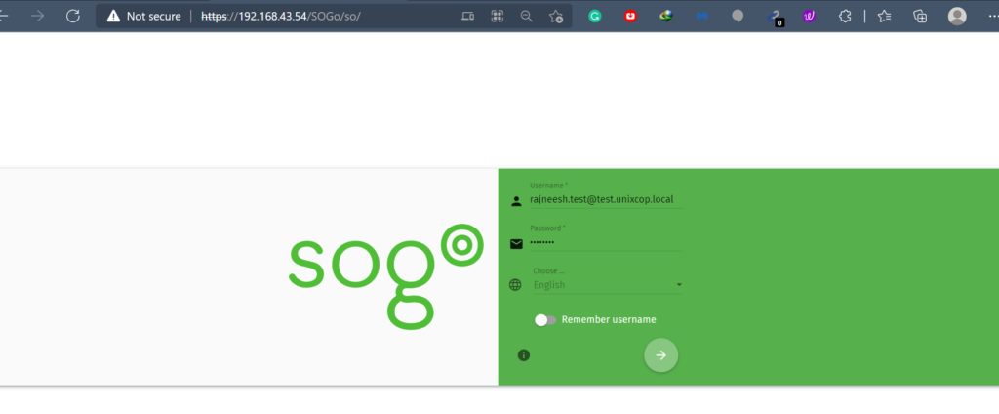Open the Extensions puzzle piece menu

(x=845, y=16)
